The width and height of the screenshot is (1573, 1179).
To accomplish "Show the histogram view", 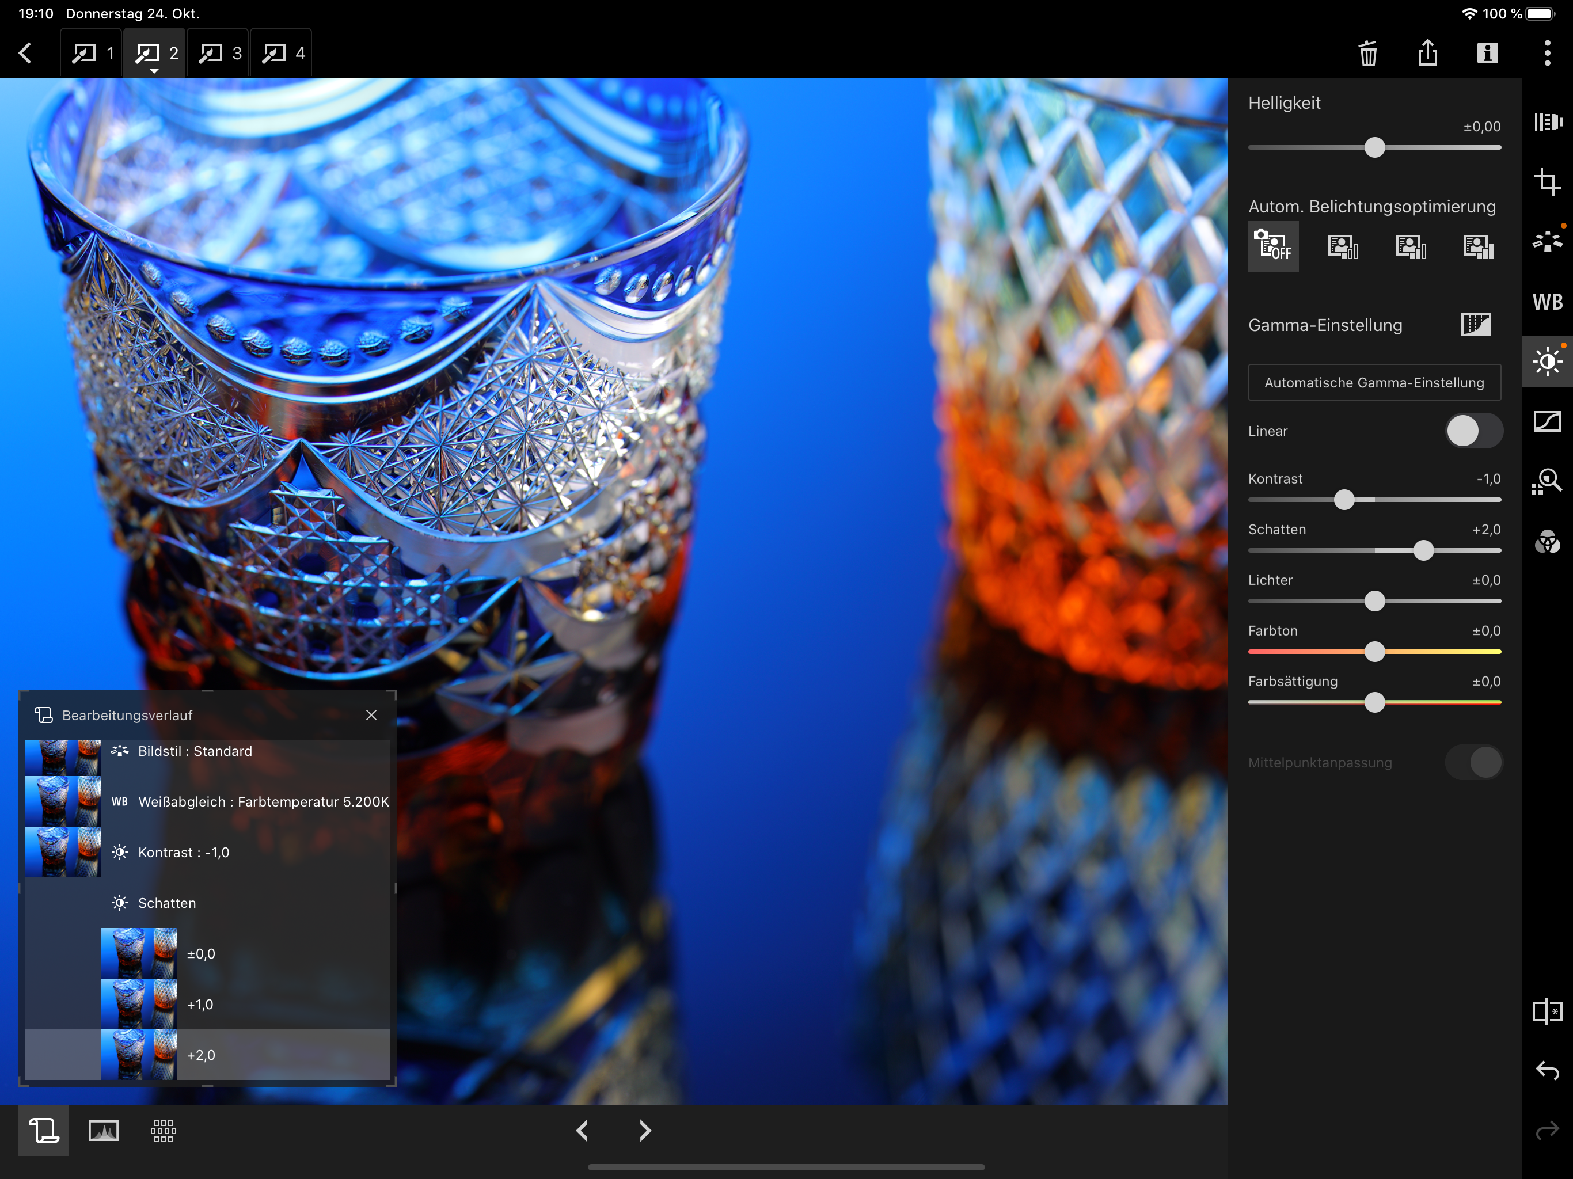I will pyautogui.click(x=103, y=1130).
